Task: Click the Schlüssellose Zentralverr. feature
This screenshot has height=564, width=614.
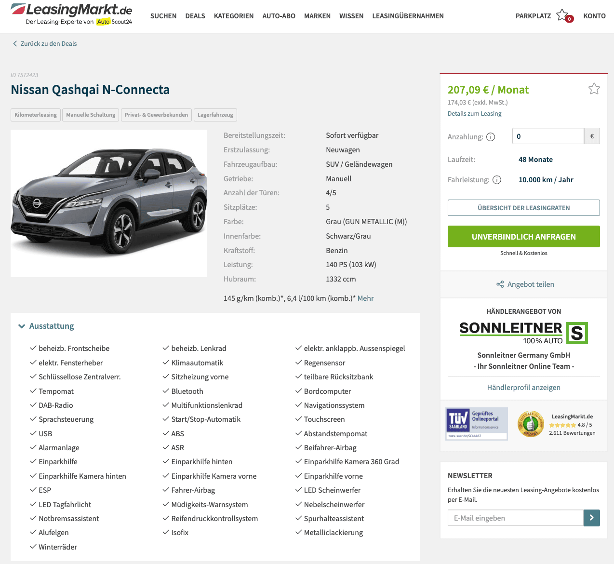Action: tap(80, 377)
